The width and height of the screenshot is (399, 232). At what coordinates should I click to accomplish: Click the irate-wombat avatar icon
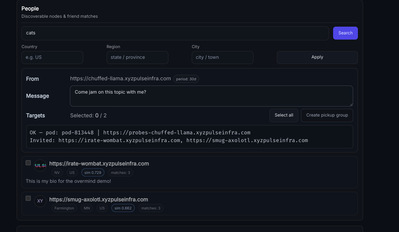[40, 165]
